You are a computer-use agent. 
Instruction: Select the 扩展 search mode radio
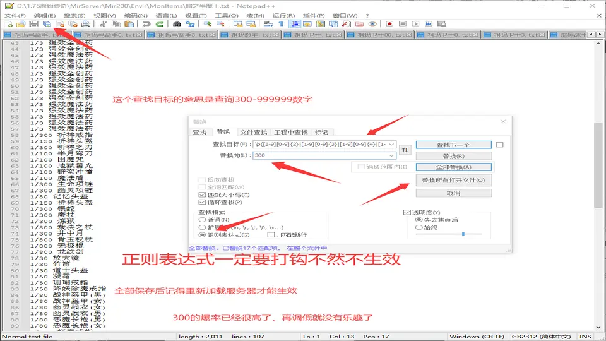click(x=202, y=227)
